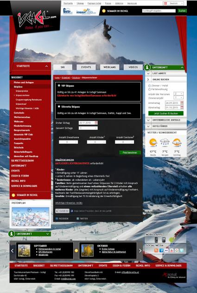Show previous month in events carousel
Viewport: 197px width, 293px height.
click(x=13, y=251)
